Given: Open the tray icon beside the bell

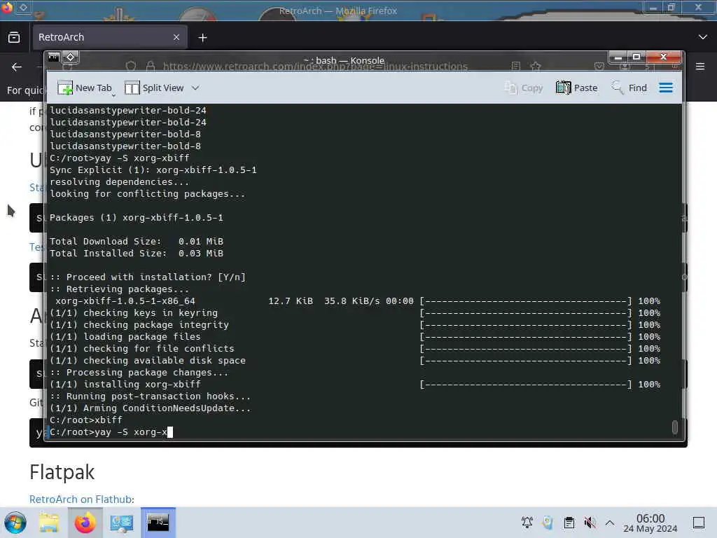Looking at the screenshot, I should click(x=548, y=523).
